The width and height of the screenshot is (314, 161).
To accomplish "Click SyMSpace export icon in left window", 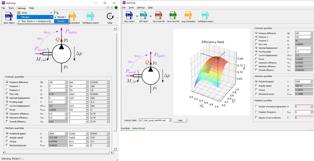I will (x=90, y=16).
